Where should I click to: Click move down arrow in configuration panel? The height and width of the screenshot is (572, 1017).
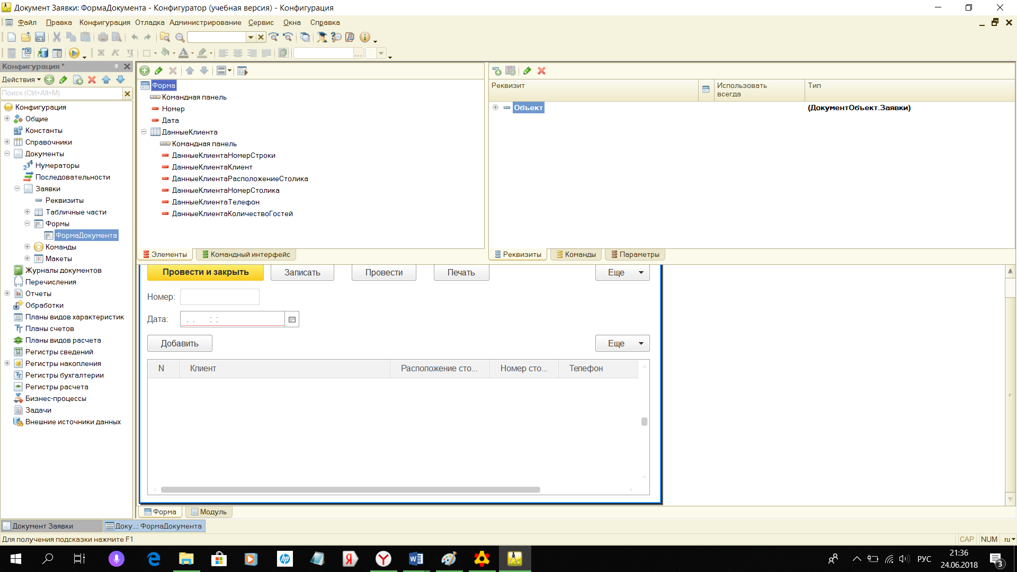tap(120, 79)
